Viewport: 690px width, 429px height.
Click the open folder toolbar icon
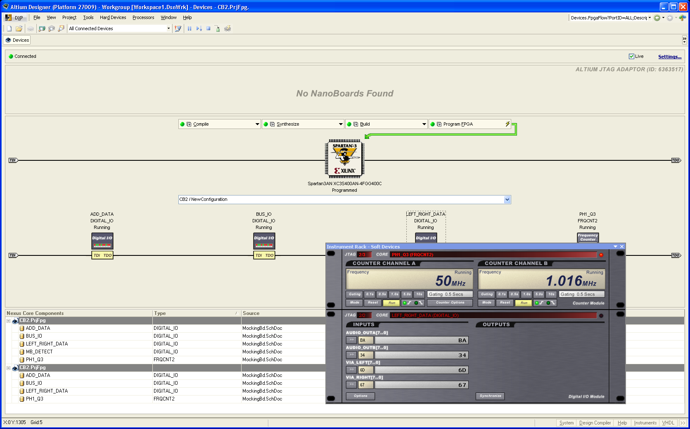pyautogui.click(x=19, y=29)
